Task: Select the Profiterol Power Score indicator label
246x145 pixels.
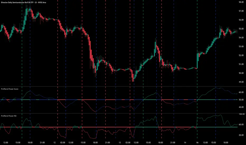Action: (10, 89)
